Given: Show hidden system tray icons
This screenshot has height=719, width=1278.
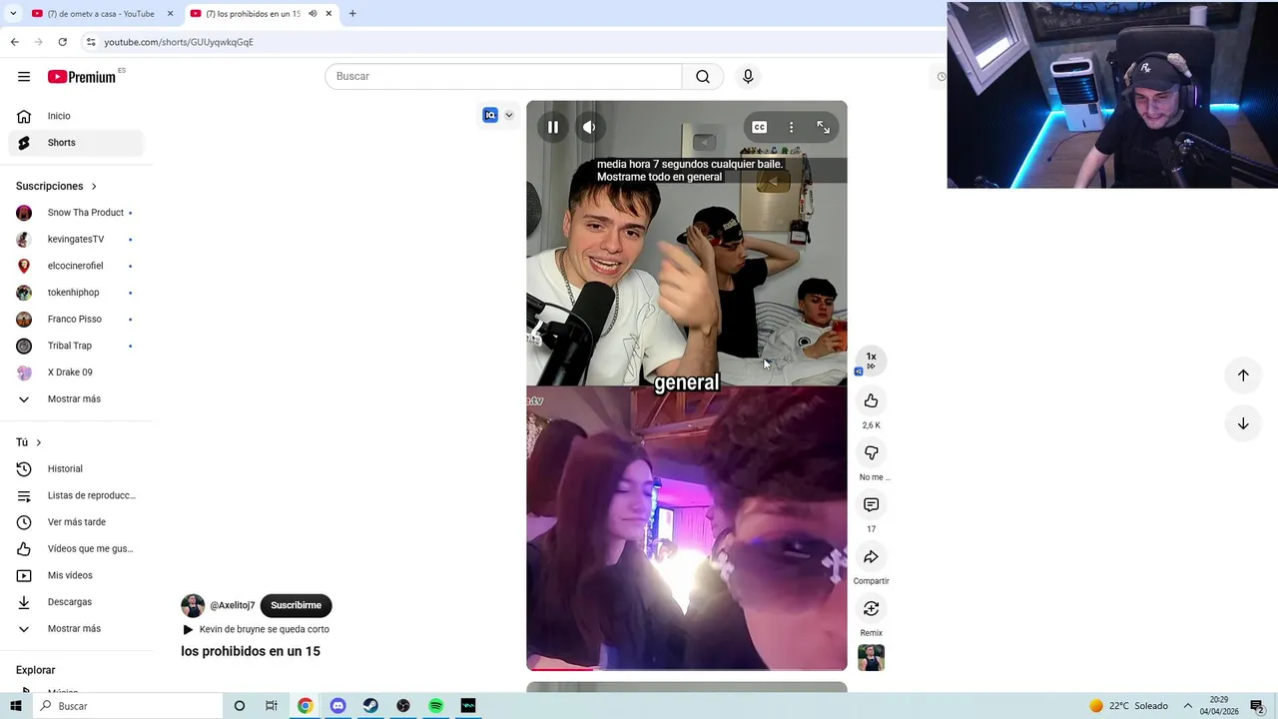Looking at the screenshot, I should click(1188, 706).
